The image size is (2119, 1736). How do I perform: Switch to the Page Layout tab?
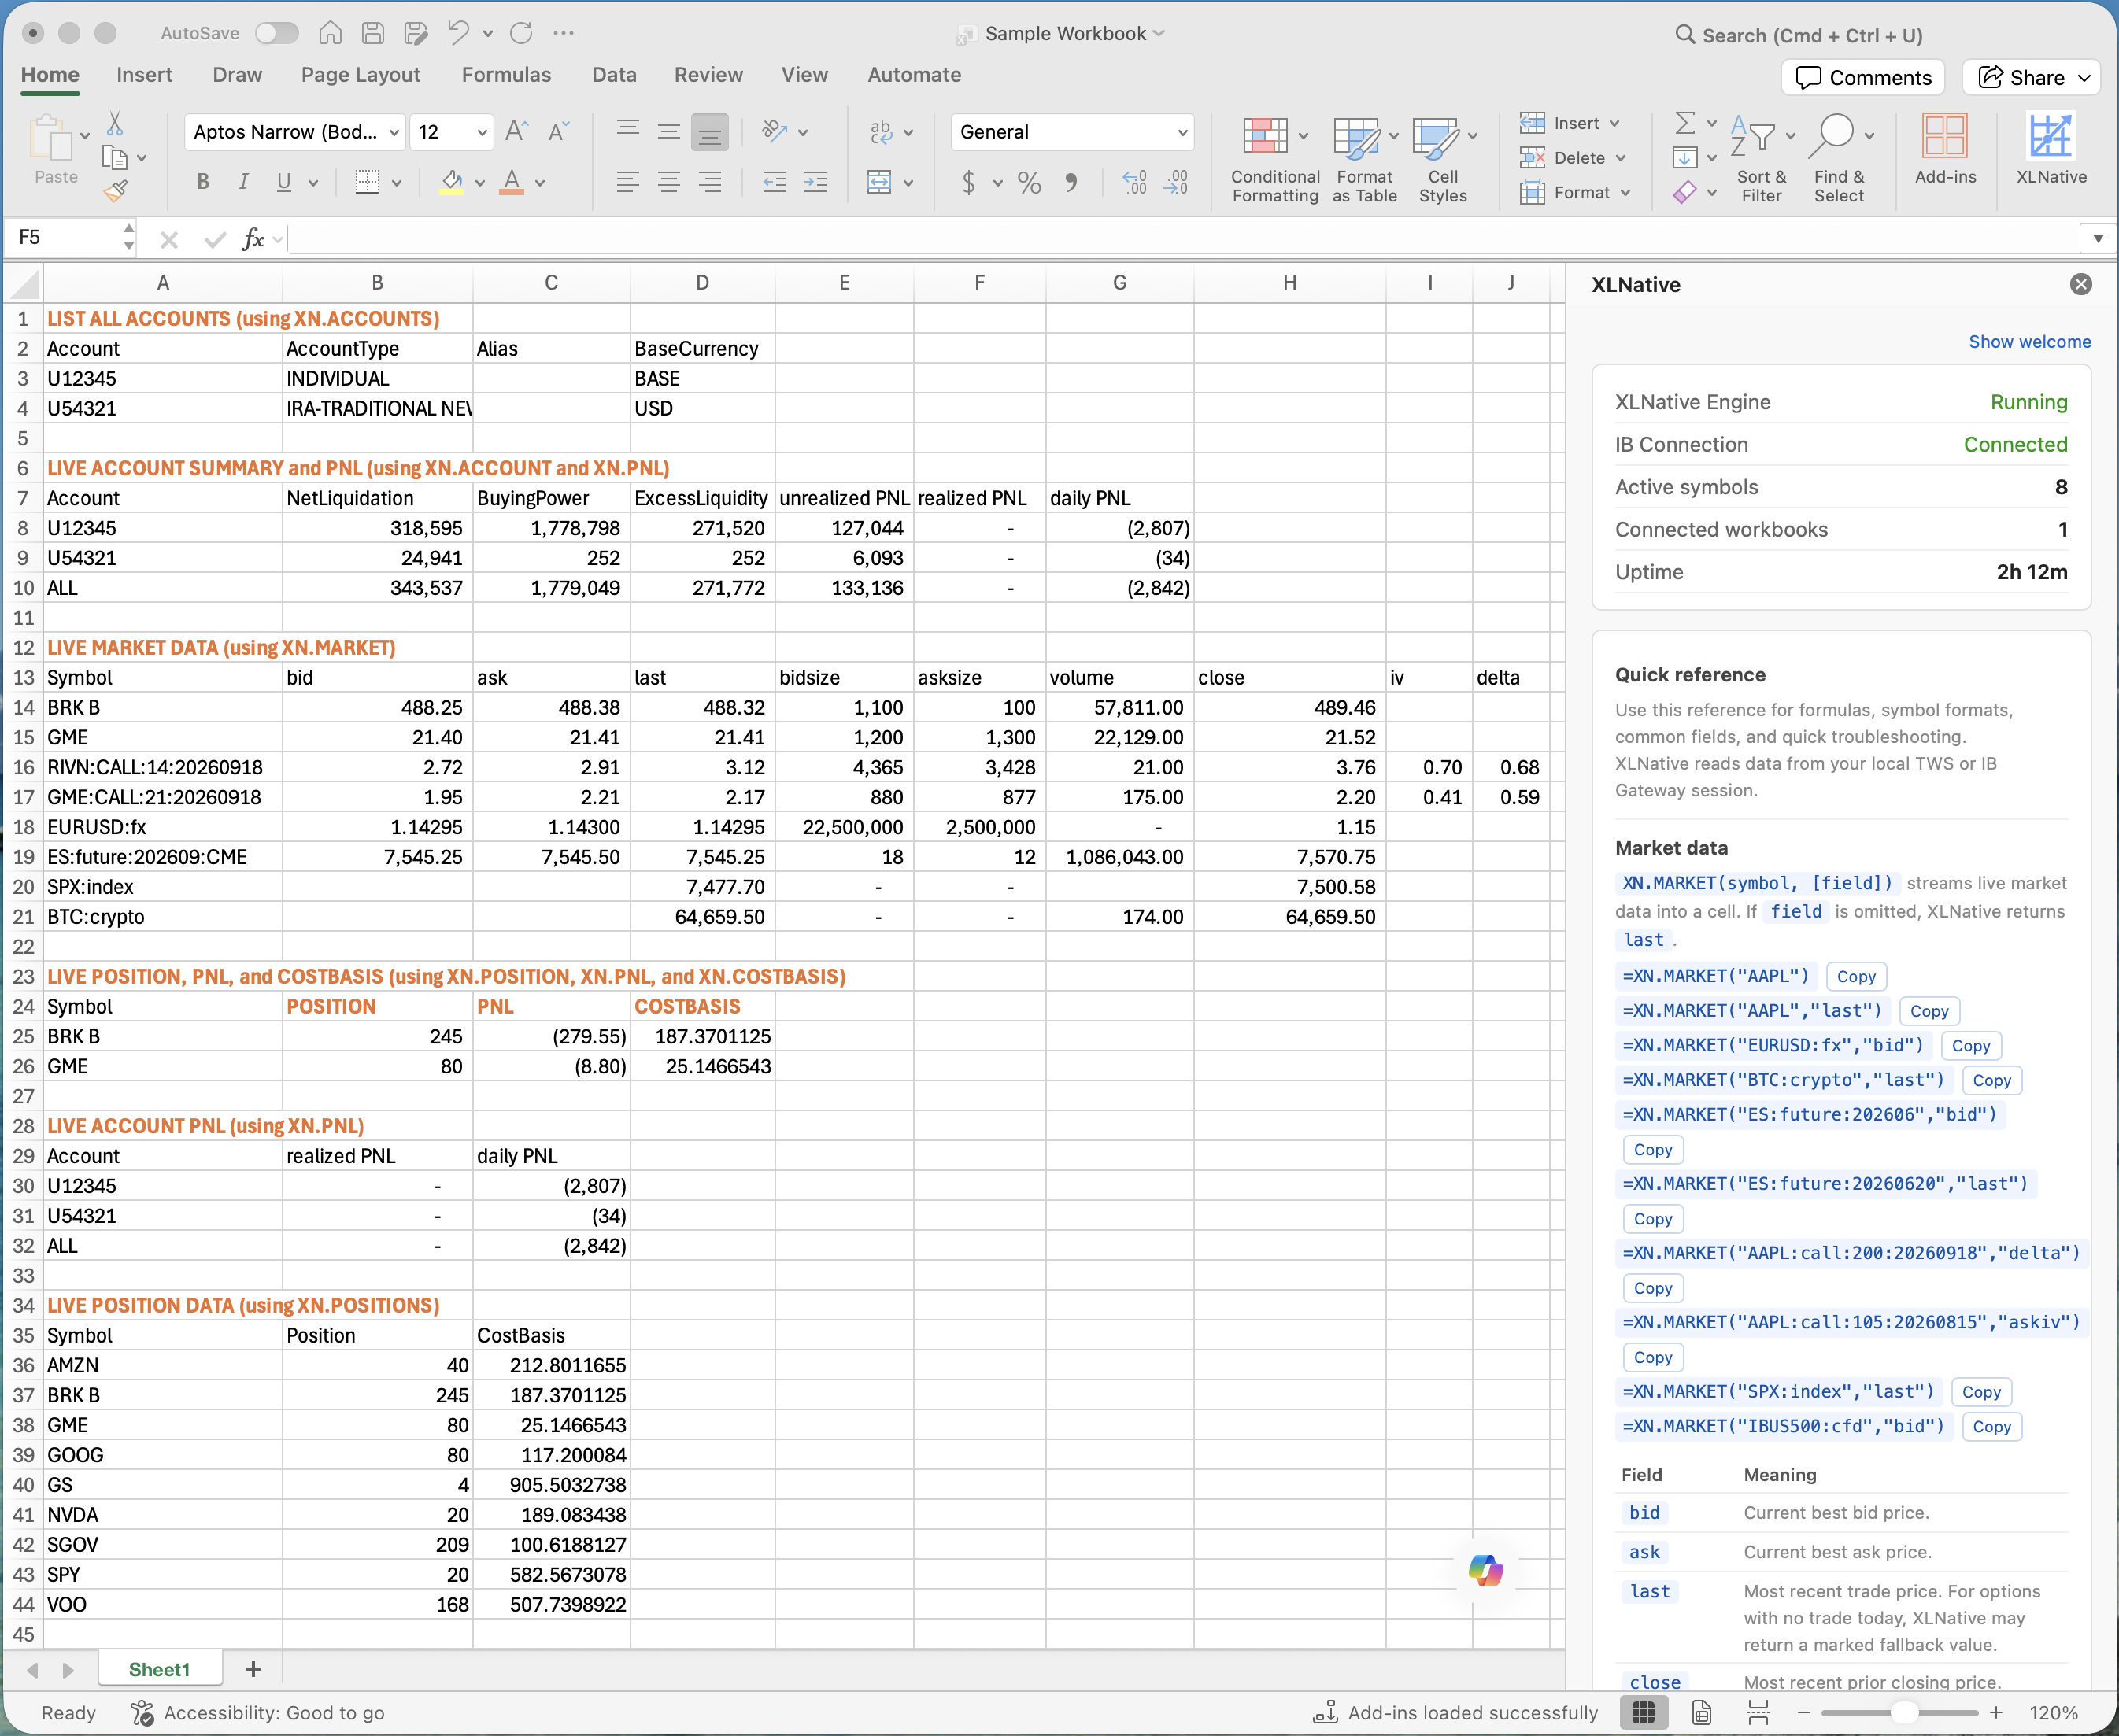[x=360, y=75]
